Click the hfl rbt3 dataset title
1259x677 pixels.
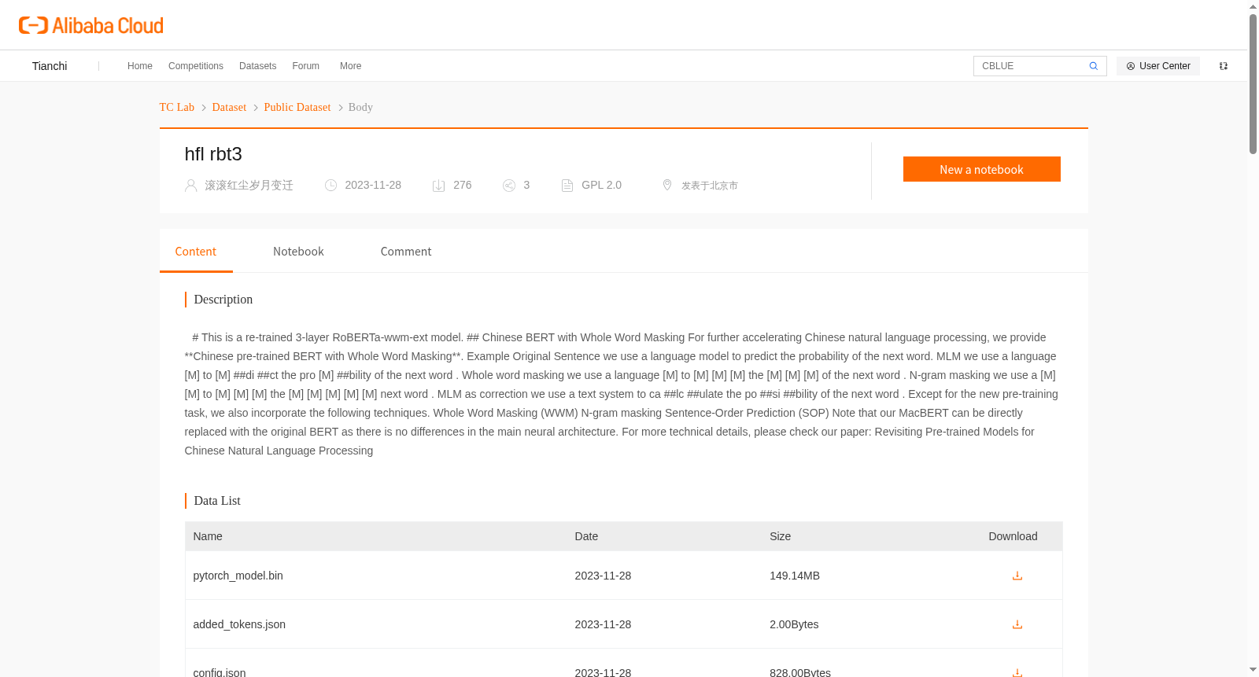[213, 154]
